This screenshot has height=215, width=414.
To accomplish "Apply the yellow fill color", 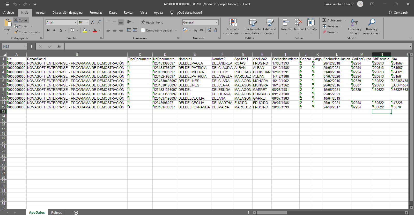I will click(x=85, y=30).
